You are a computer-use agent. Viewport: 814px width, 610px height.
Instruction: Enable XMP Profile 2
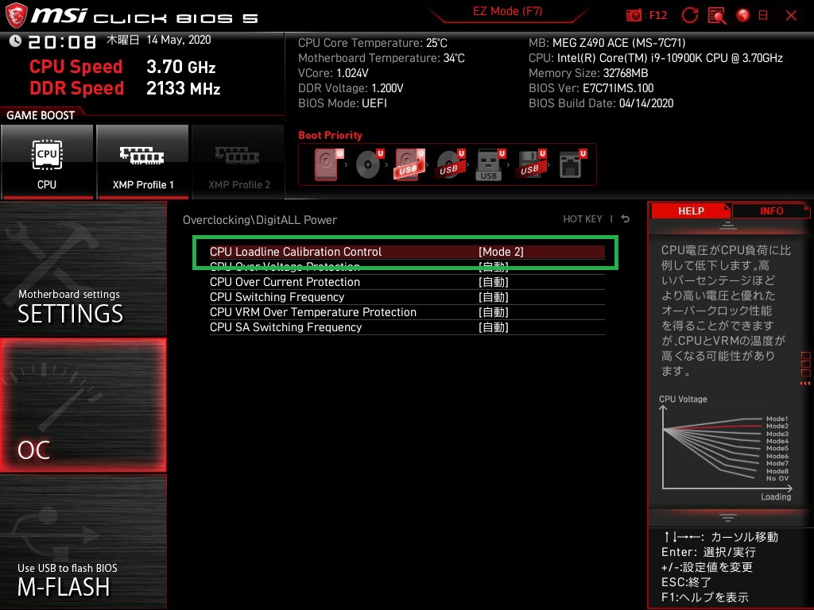coord(238,161)
